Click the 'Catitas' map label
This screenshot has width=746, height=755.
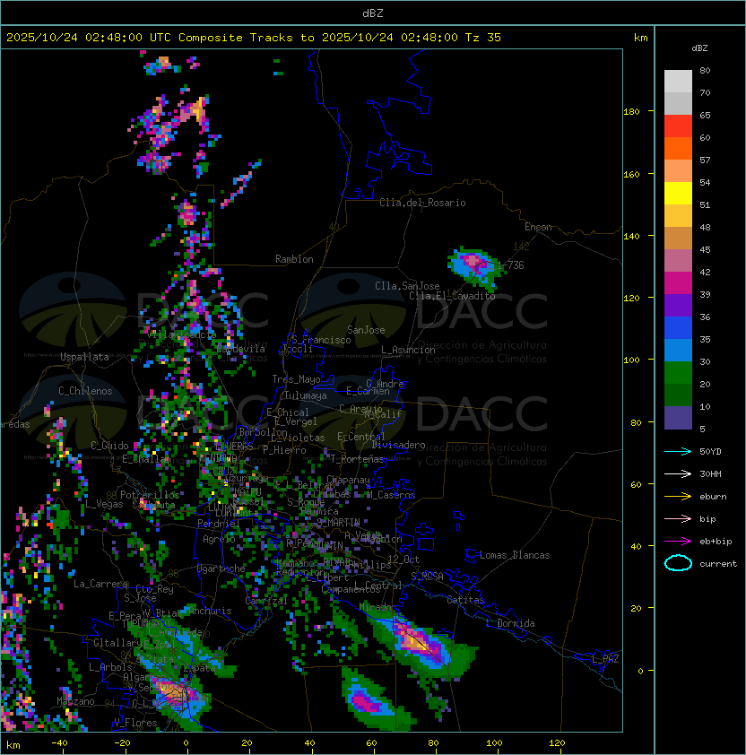pos(465,600)
